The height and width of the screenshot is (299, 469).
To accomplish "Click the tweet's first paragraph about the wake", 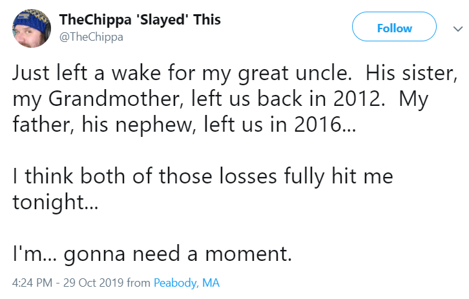I will 234,99.
